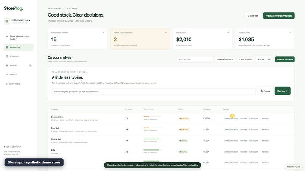
Task: Click the Orders count badge
Action: coord(30,66)
